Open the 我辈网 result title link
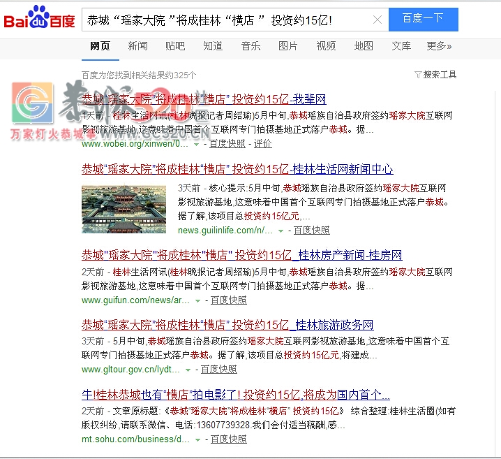The width and height of the screenshot is (501, 459). point(204,99)
